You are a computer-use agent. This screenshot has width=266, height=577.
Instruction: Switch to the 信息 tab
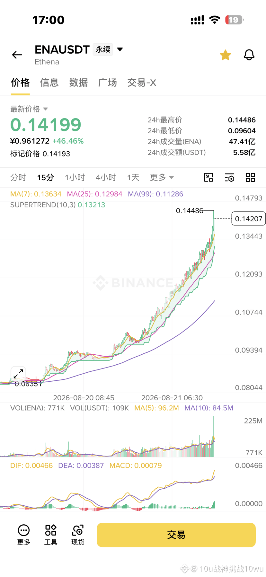click(49, 83)
